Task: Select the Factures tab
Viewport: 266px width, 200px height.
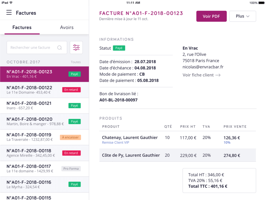Action: click(22, 27)
